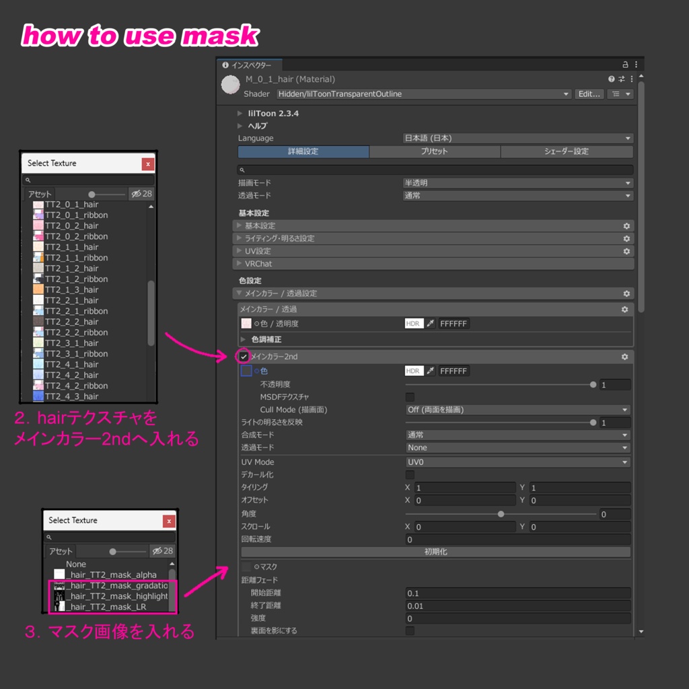Click the Inspector vertical scrollbar
Viewport: 689px width, 689px height.
[x=641, y=198]
